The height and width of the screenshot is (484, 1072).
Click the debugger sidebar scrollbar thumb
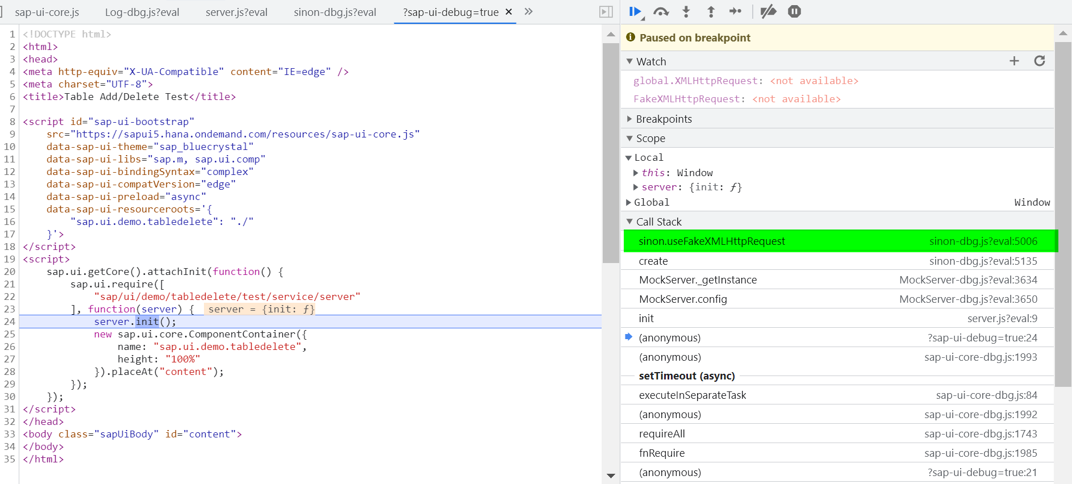[1063, 214]
